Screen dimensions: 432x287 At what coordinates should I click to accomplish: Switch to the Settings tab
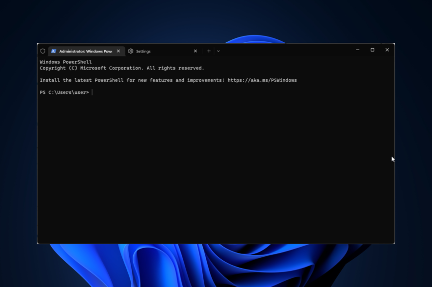coord(164,51)
